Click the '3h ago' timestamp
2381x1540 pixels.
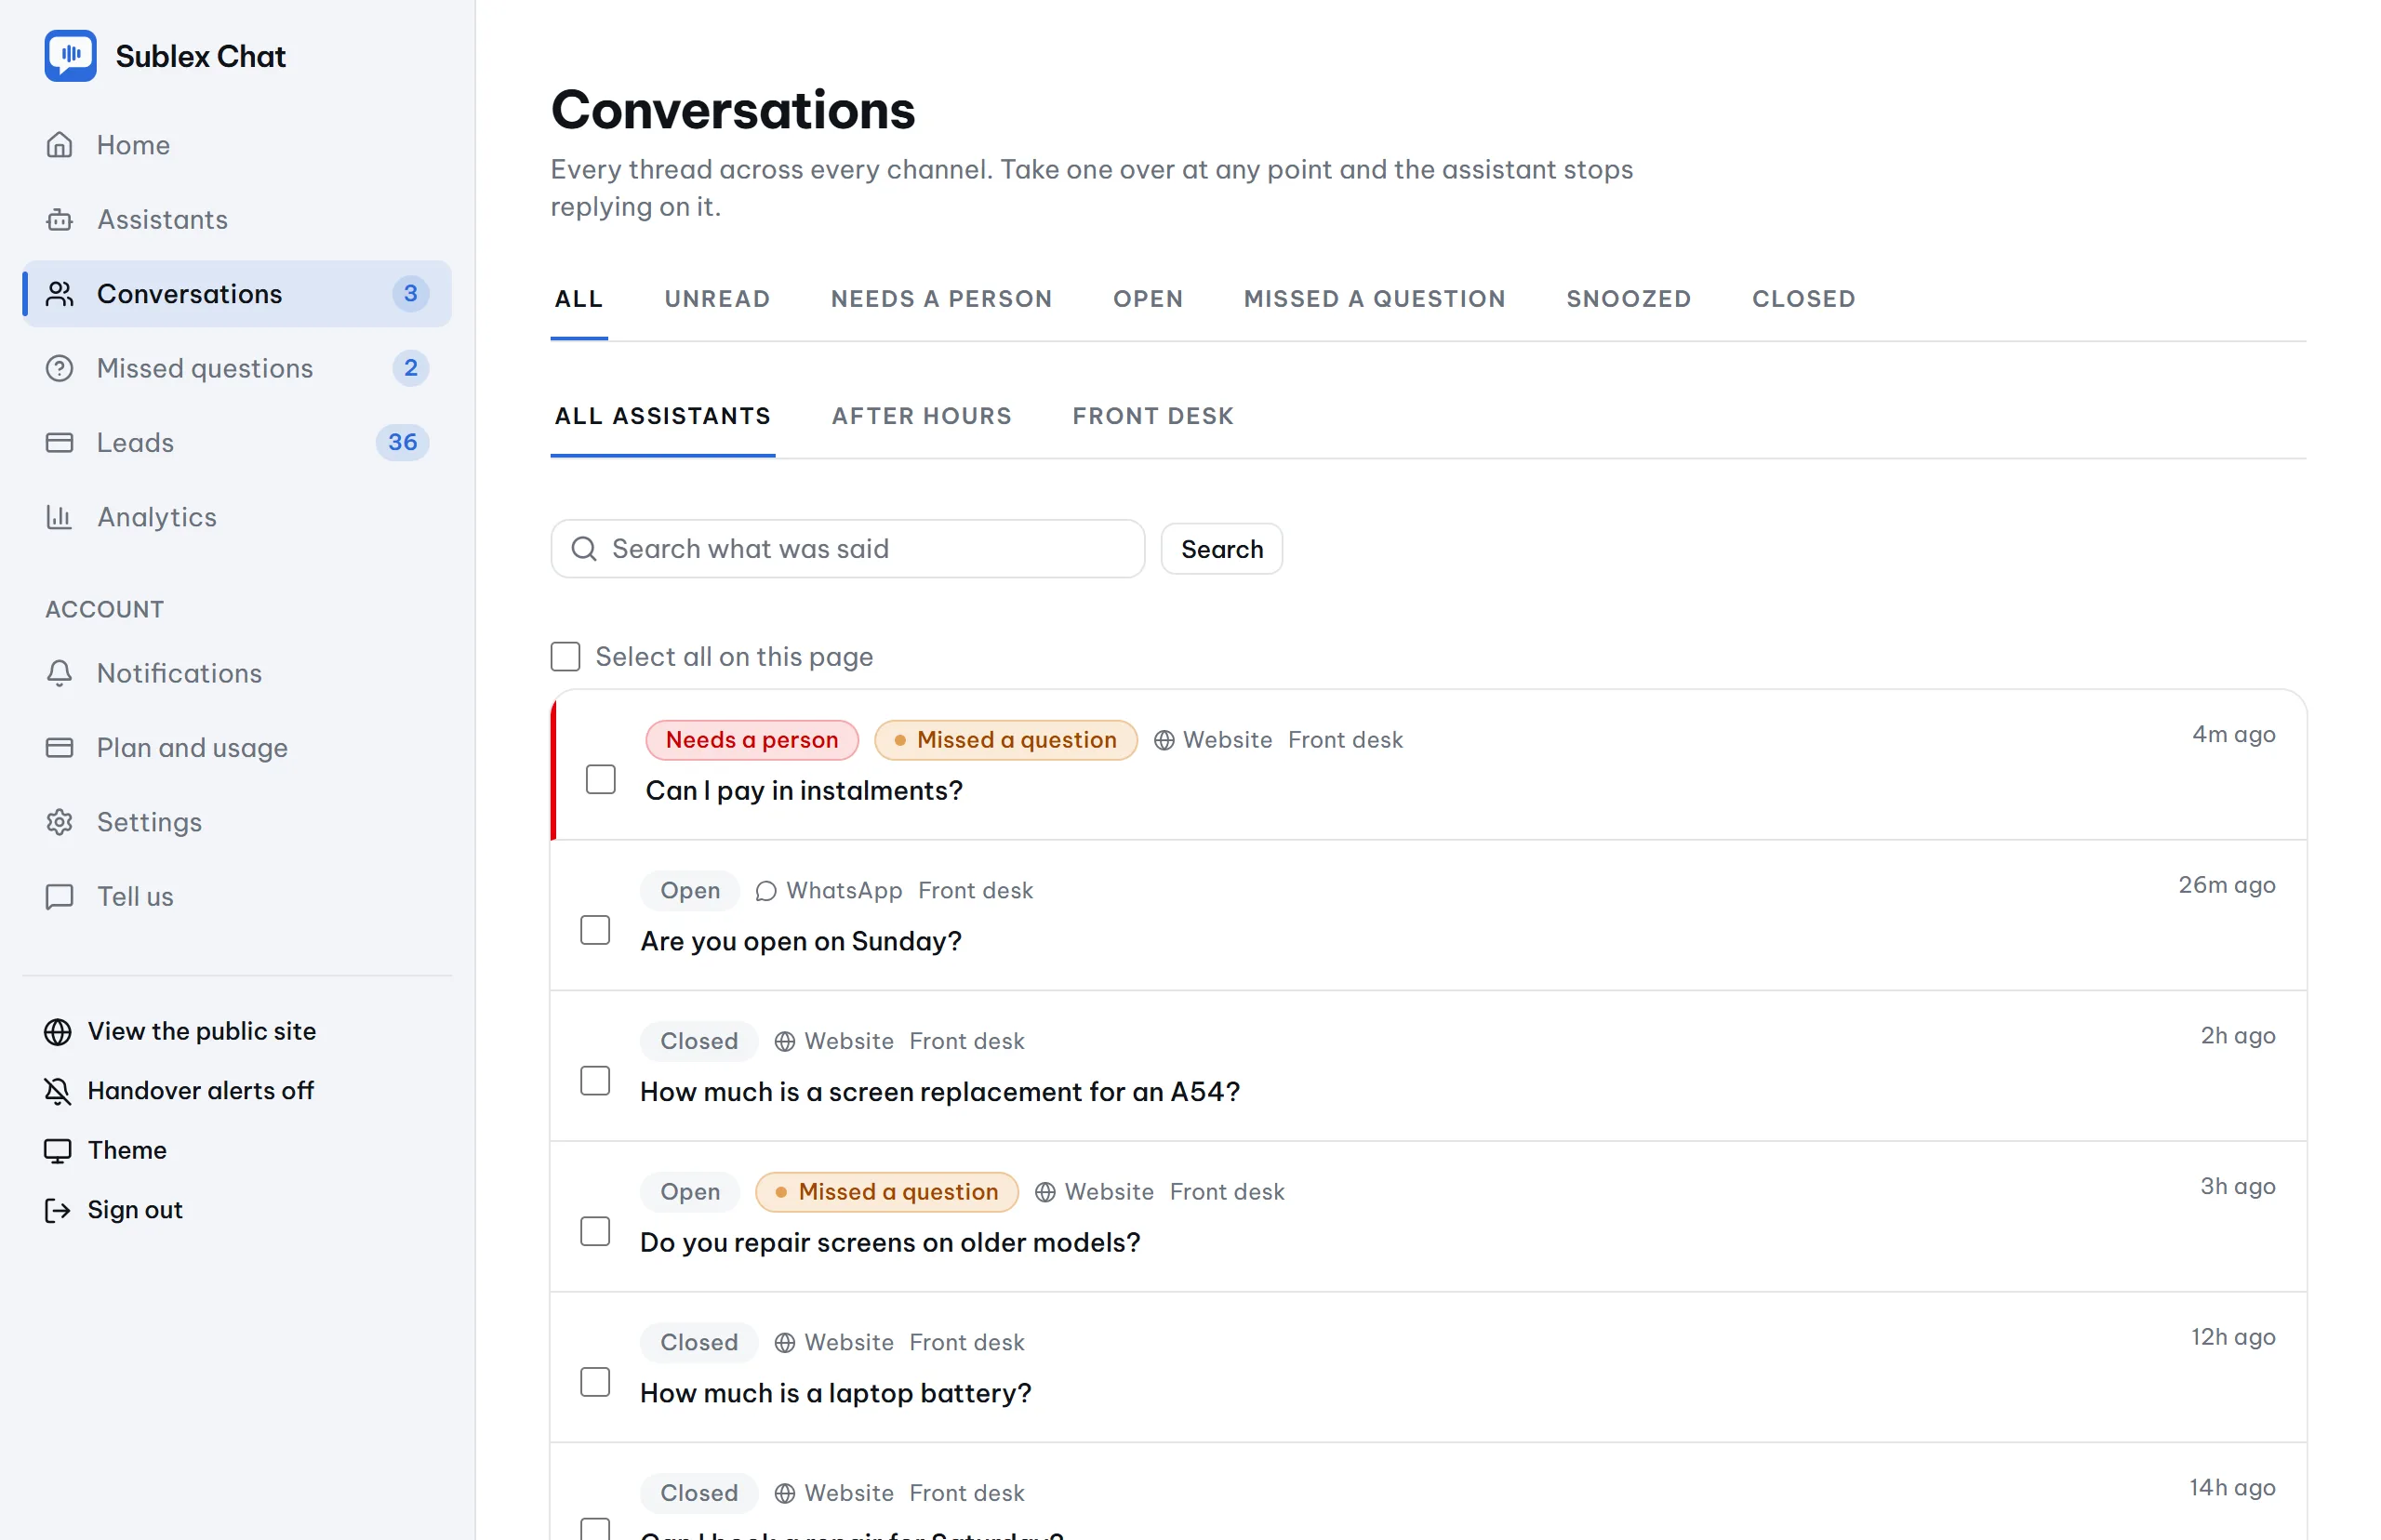click(2237, 1186)
